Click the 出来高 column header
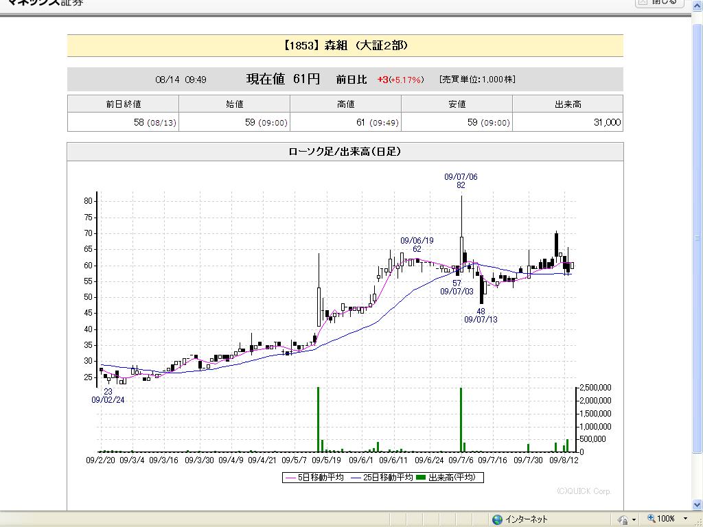703x527 pixels. (x=568, y=104)
